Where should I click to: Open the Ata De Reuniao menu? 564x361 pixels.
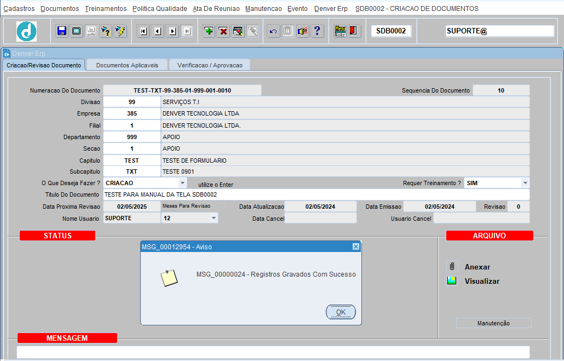[x=216, y=9]
